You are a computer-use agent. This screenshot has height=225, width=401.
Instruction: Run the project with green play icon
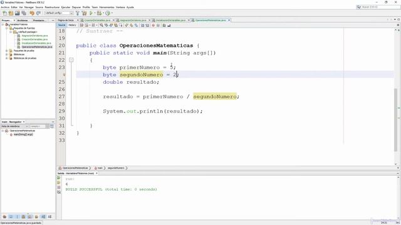click(91, 13)
